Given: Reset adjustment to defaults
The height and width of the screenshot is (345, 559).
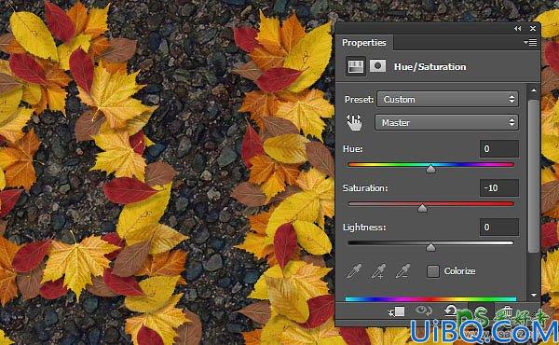Looking at the screenshot, I should pyautogui.click(x=451, y=310).
